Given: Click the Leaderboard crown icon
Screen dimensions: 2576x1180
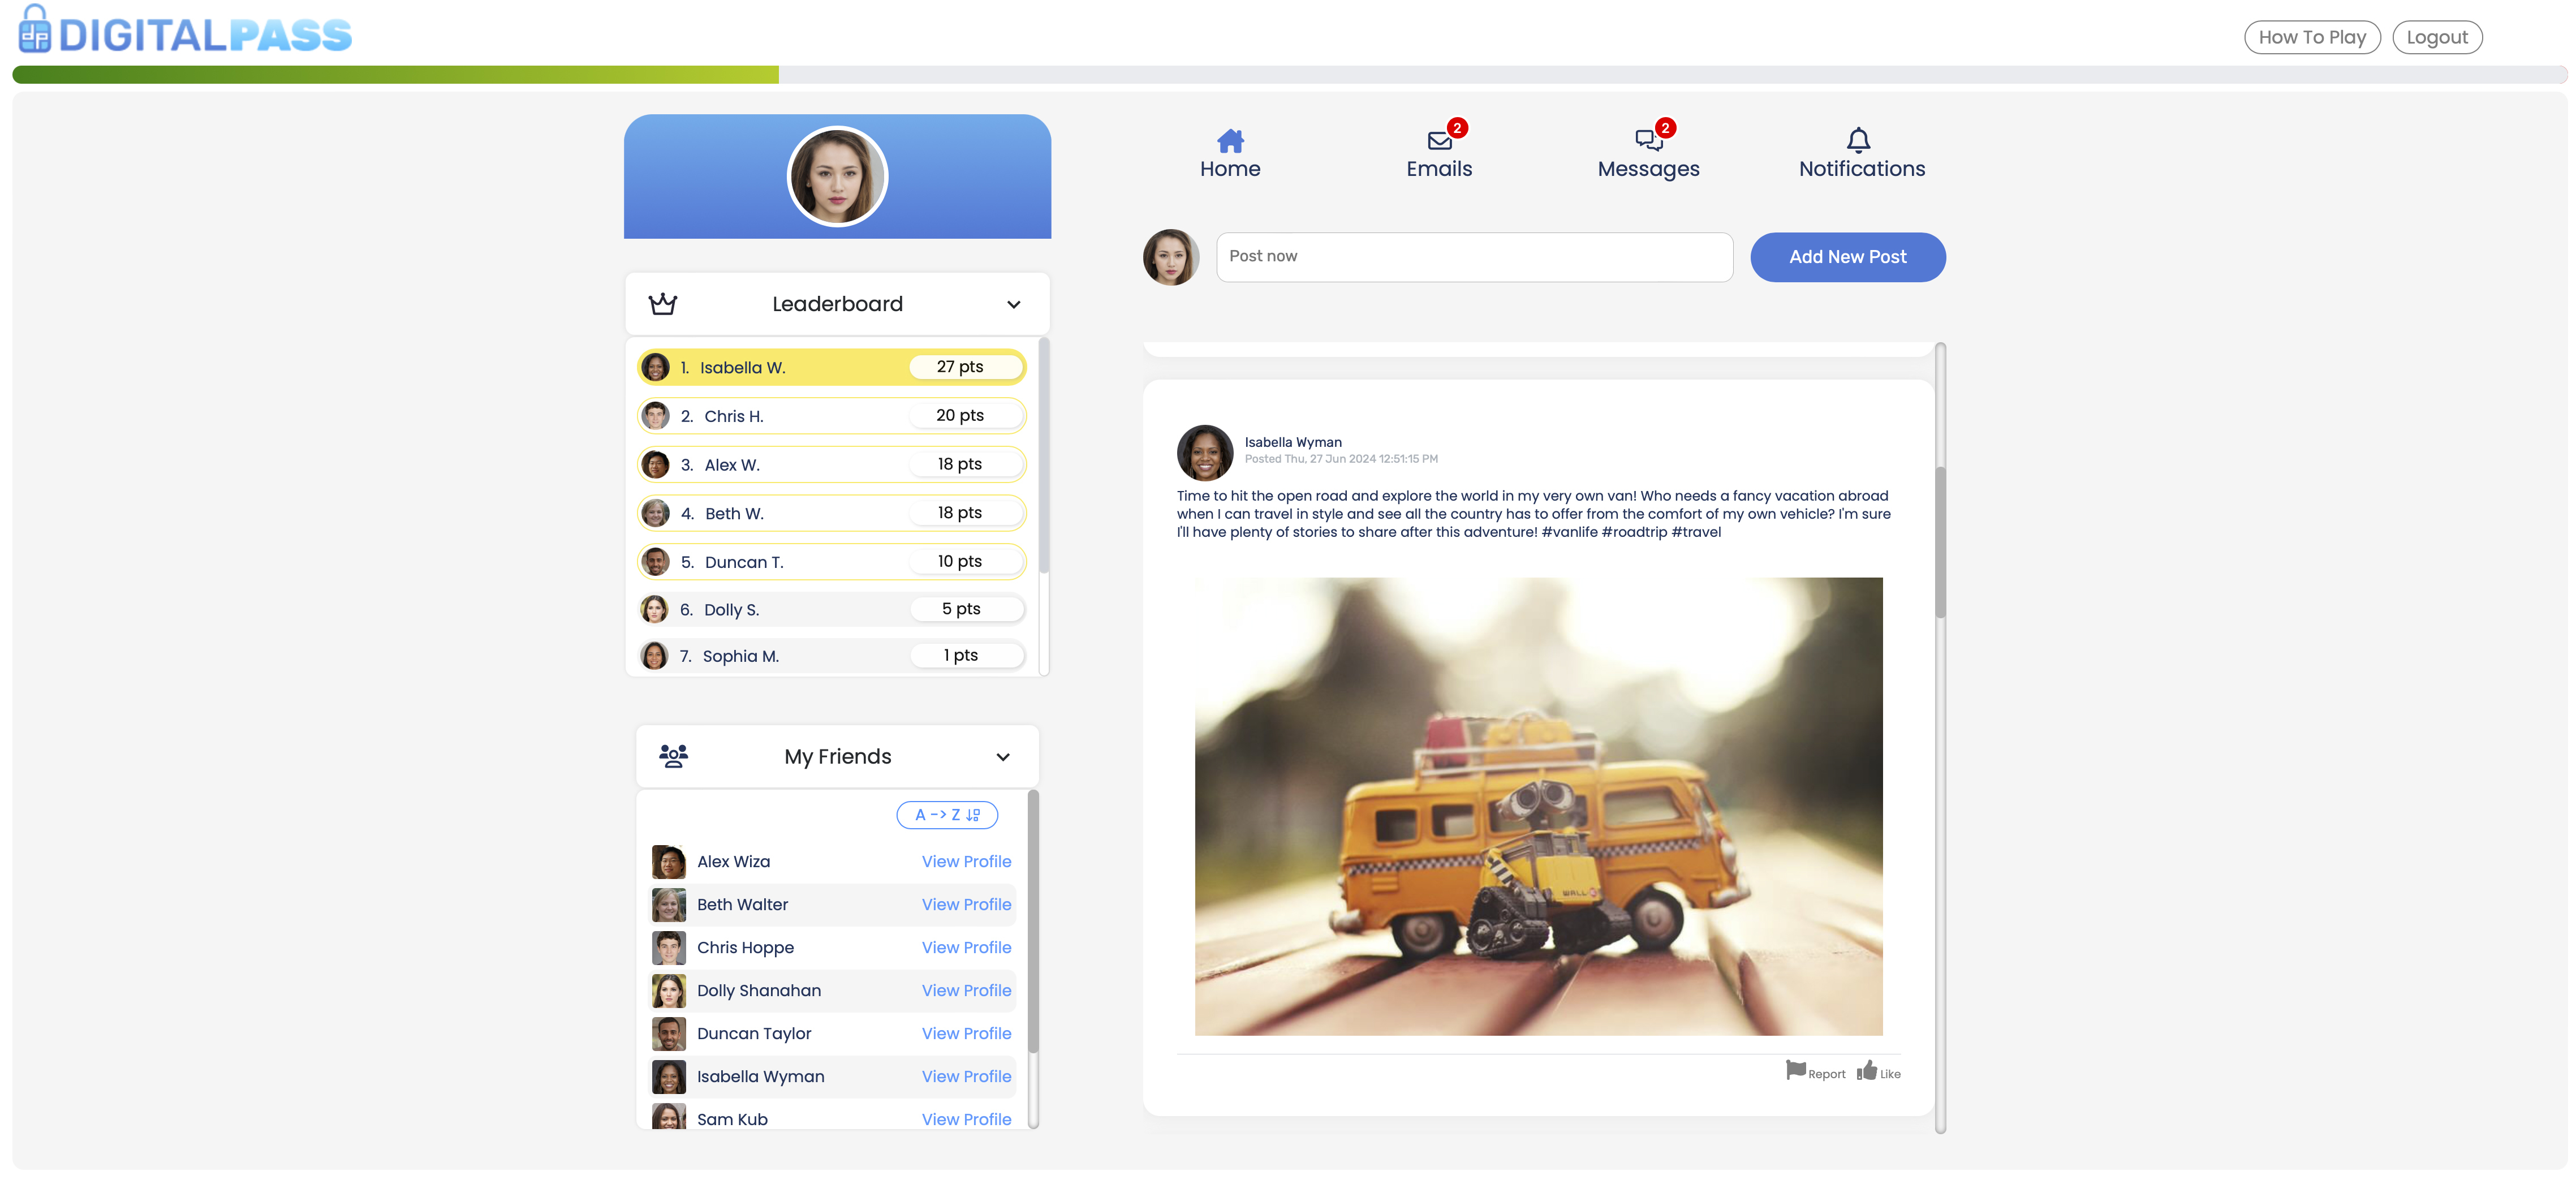Looking at the screenshot, I should tap(663, 304).
